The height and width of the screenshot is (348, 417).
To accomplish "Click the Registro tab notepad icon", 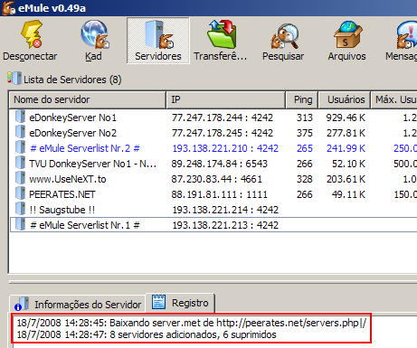I will (158, 302).
